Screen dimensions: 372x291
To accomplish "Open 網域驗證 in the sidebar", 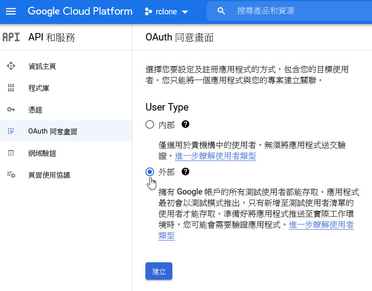I will pyautogui.click(x=42, y=154).
